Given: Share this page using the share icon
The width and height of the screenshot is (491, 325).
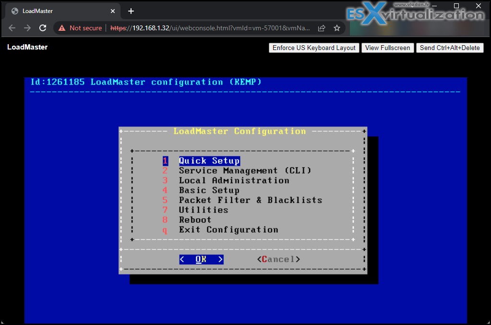Looking at the screenshot, I should [x=321, y=28].
